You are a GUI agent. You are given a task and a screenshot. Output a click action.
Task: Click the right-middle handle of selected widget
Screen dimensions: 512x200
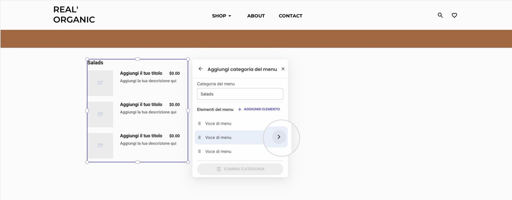coord(188,111)
